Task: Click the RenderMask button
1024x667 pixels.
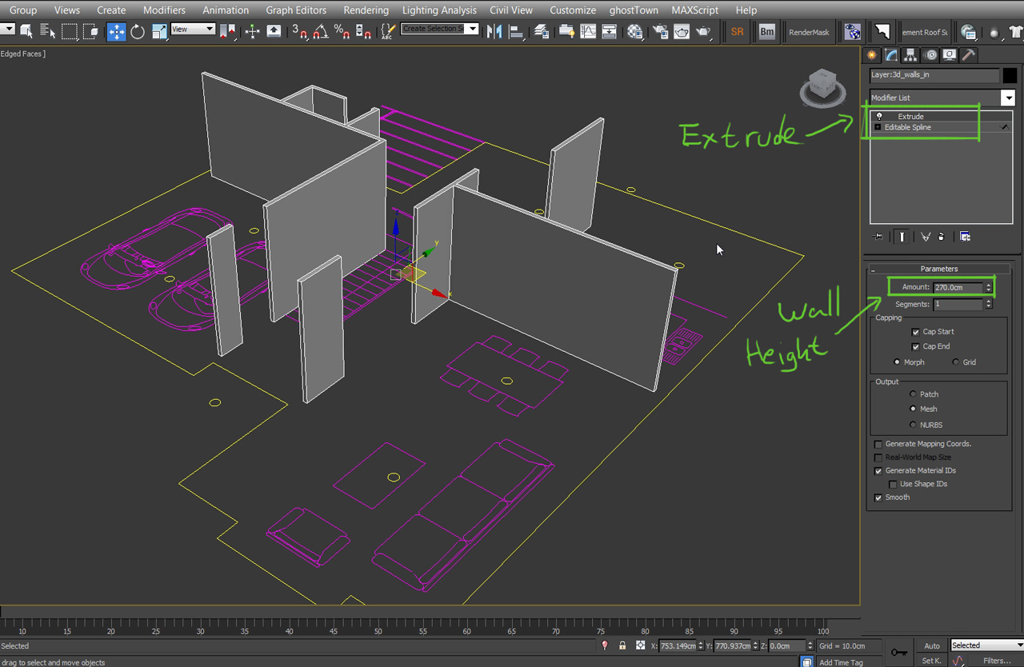Action: coord(810,32)
